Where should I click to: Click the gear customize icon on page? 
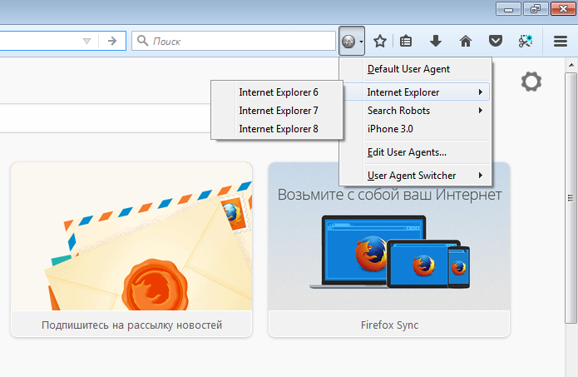tap(531, 82)
